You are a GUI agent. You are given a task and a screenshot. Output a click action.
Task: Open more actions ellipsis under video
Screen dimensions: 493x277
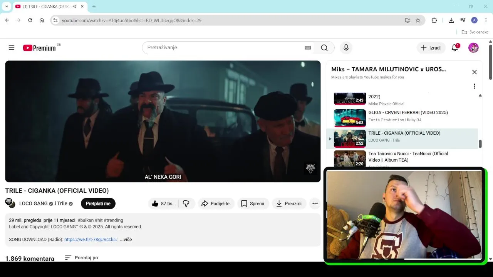315,204
